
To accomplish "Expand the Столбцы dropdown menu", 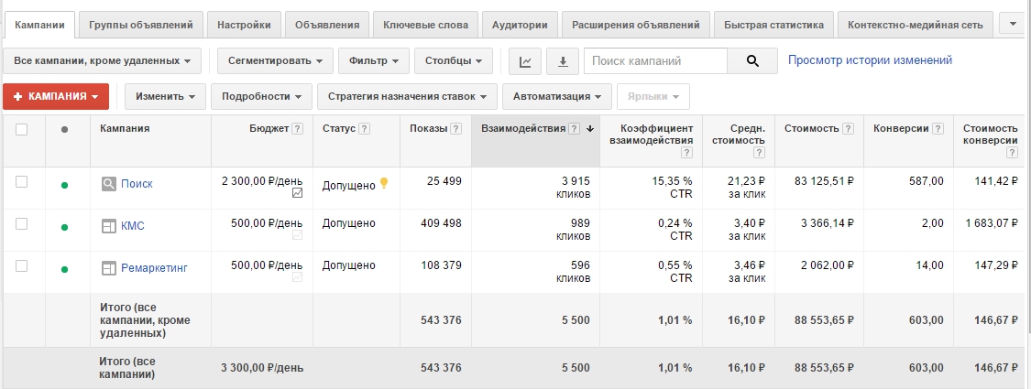I will coord(453,61).
